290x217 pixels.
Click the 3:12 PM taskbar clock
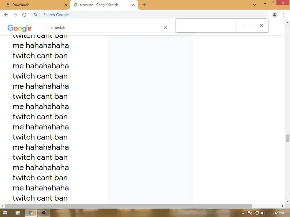tap(278, 213)
